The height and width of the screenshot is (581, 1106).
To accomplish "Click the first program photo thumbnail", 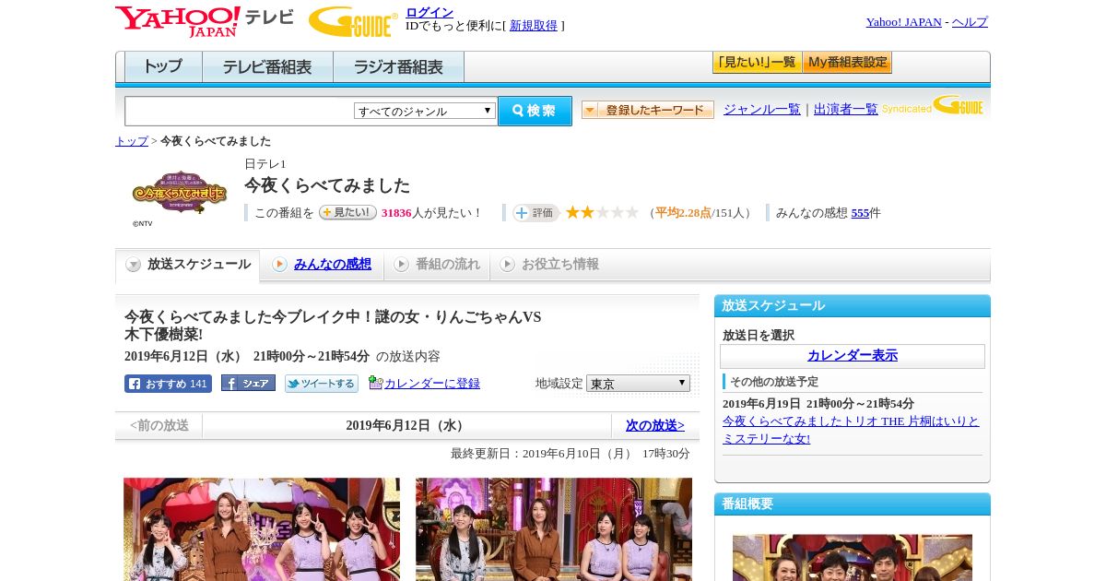I will tap(262, 529).
